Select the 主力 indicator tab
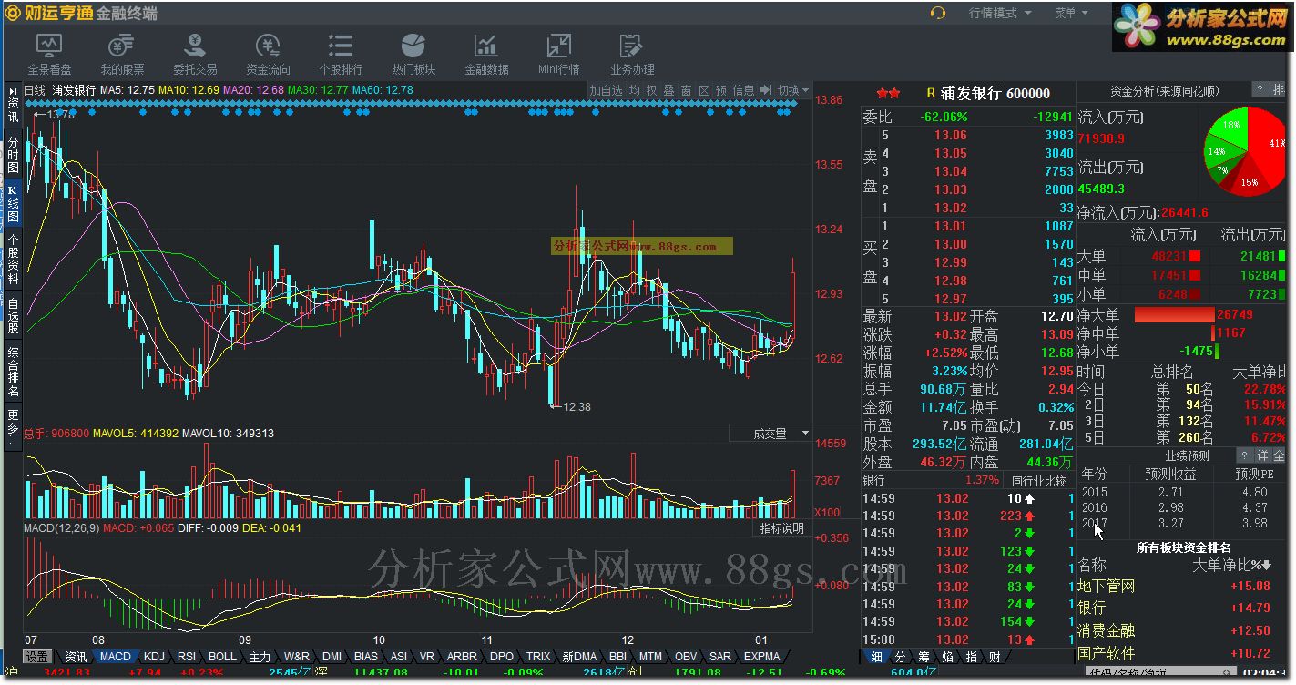Viewport: 1296px width, 685px height. [260, 656]
